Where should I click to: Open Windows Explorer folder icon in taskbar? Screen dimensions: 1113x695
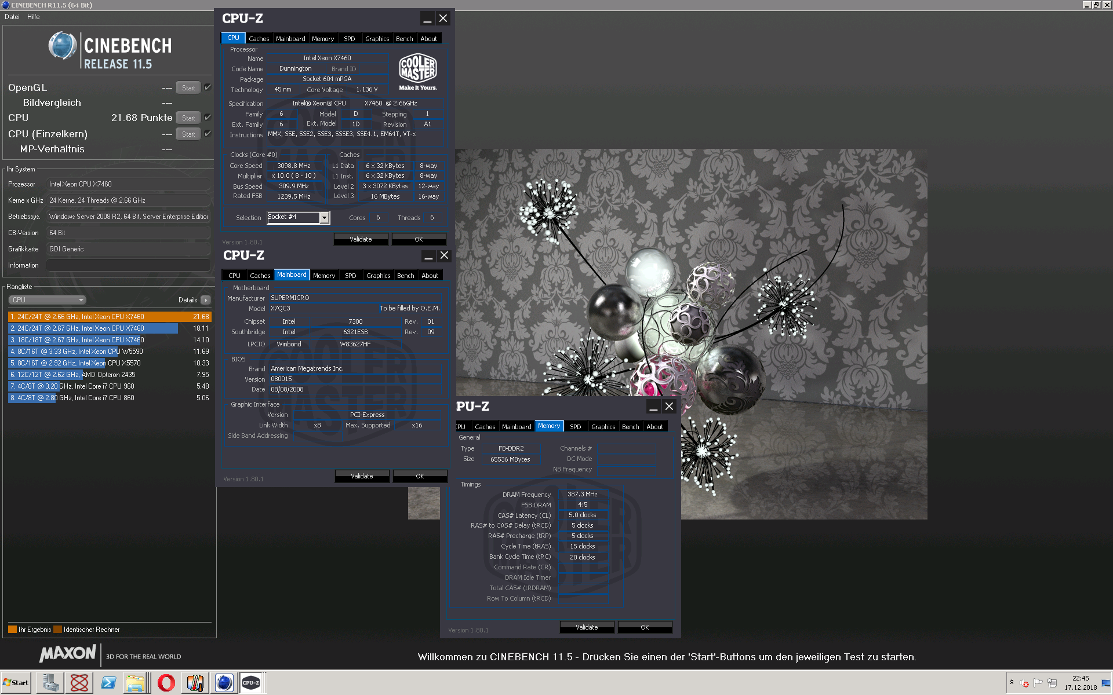coord(136,683)
